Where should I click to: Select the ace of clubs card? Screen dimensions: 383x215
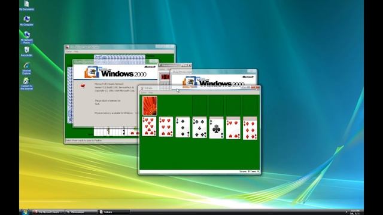(217, 129)
